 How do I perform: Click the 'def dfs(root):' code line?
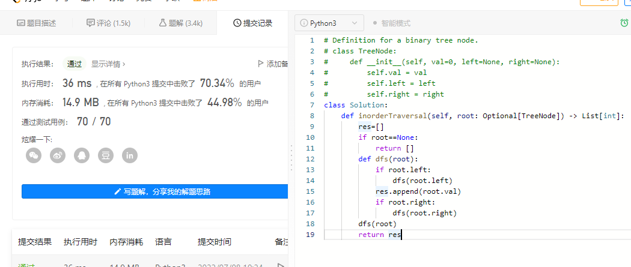[388, 159]
